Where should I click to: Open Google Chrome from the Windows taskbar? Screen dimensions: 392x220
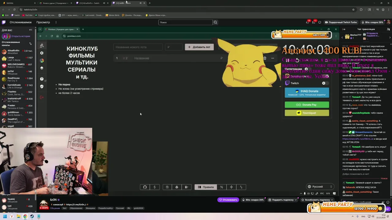[25, 217]
